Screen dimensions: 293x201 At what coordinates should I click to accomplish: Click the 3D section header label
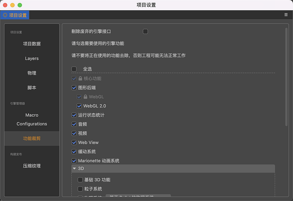(x=81, y=168)
